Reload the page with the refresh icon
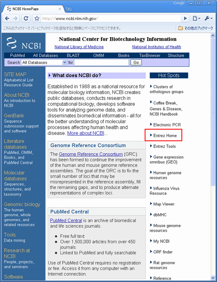217x282 pixels. coord(26,18)
